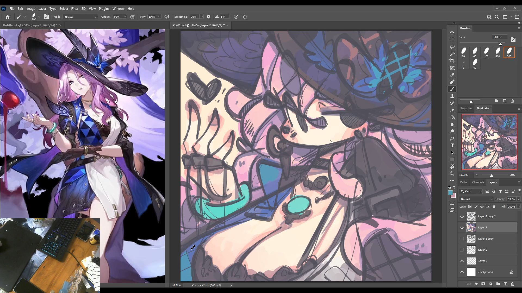The image size is (522, 293).
Task: Open the layer style fx menu
Action: click(x=476, y=284)
